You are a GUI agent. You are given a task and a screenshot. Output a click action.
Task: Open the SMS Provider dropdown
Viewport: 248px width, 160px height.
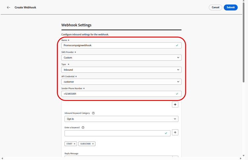pyautogui.click(x=121, y=57)
